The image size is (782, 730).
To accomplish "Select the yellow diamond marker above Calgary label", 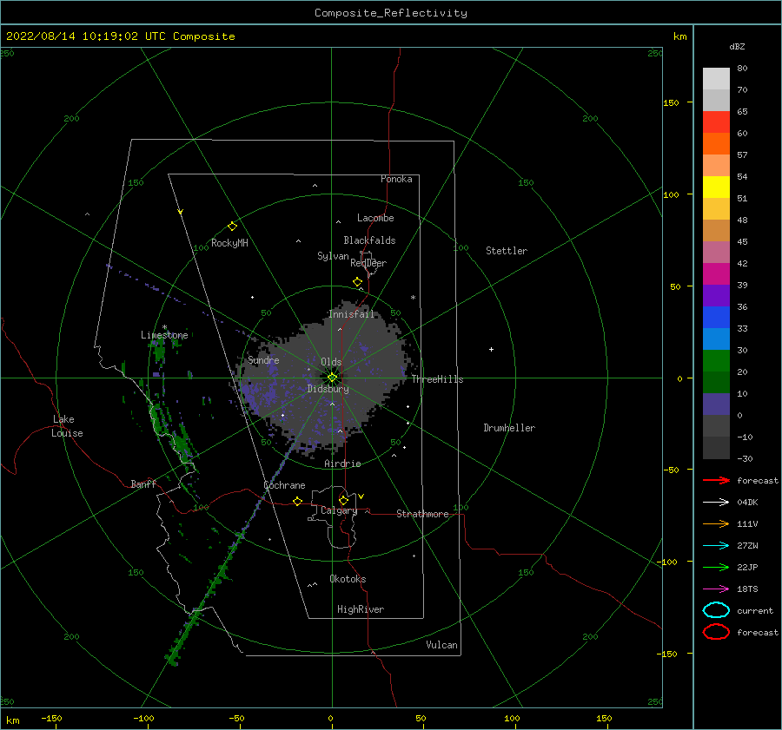I will [x=343, y=500].
